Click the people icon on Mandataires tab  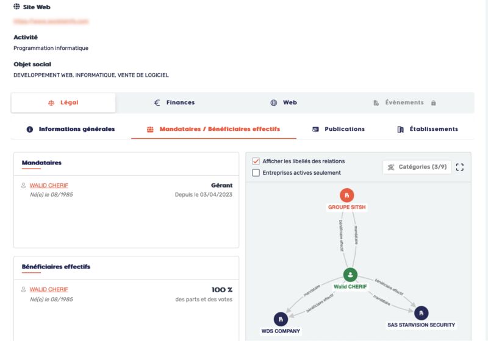tap(150, 130)
